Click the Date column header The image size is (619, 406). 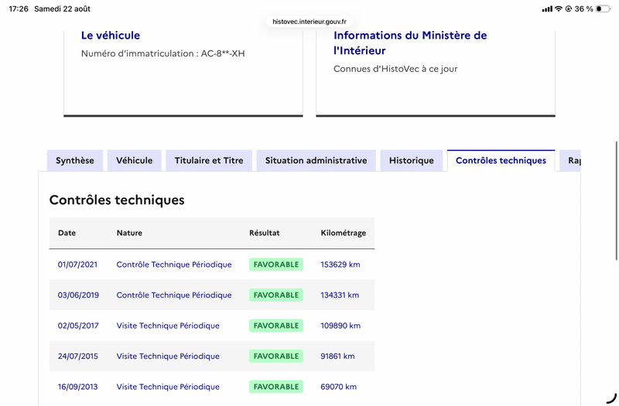tap(67, 233)
